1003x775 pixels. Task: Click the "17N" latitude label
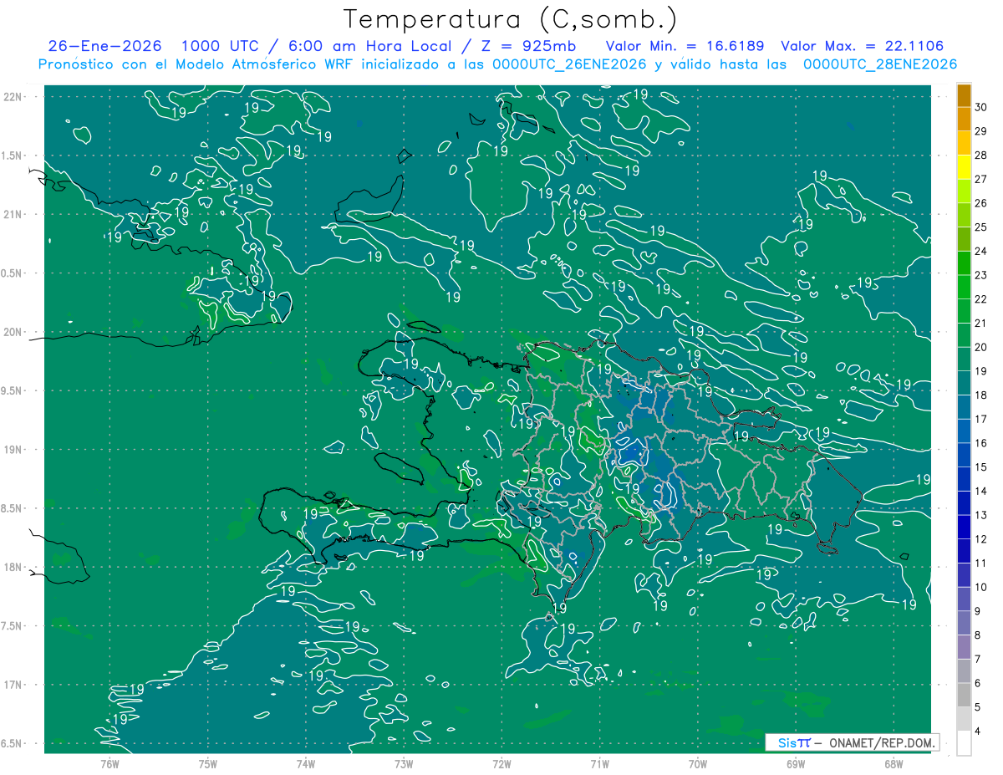tap(14, 685)
